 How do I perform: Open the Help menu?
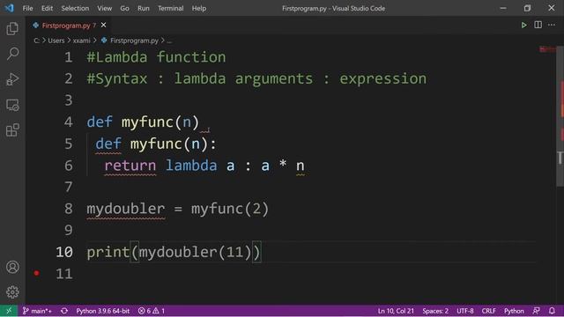point(199,8)
